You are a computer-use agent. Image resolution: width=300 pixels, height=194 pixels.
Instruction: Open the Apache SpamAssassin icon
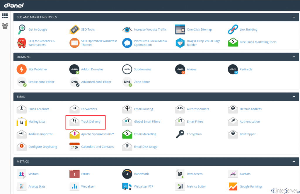pyautogui.click(x=74, y=134)
